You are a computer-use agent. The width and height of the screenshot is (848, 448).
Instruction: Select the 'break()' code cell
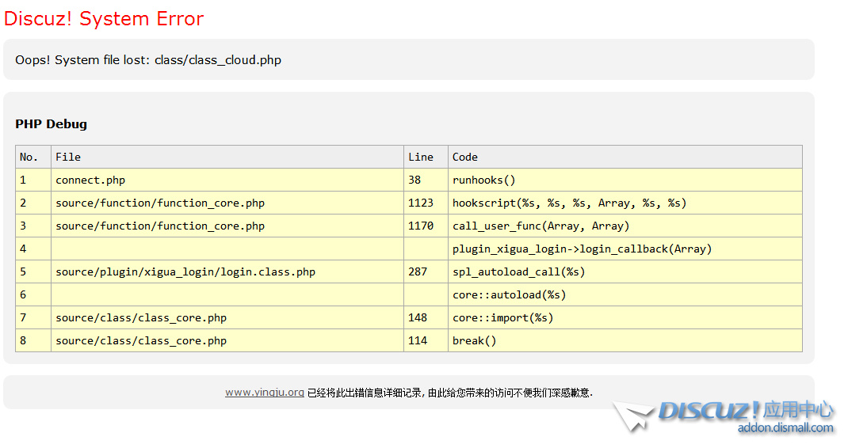click(x=625, y=341)
